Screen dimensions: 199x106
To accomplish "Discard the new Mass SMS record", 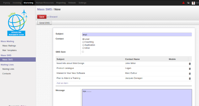I will tap(53, 17).
